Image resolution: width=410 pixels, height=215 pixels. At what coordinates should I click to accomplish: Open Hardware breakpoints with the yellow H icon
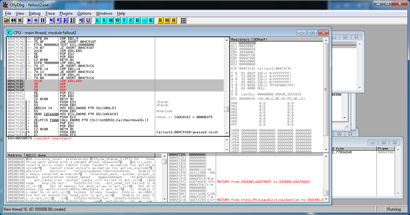coord(174,20)
